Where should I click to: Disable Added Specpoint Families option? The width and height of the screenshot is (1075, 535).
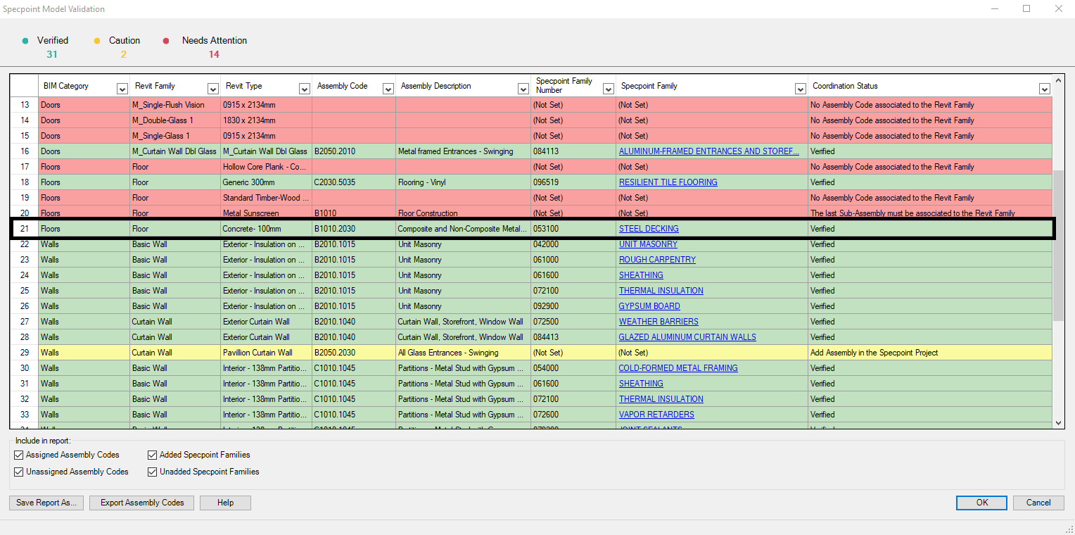pos(153,455)
